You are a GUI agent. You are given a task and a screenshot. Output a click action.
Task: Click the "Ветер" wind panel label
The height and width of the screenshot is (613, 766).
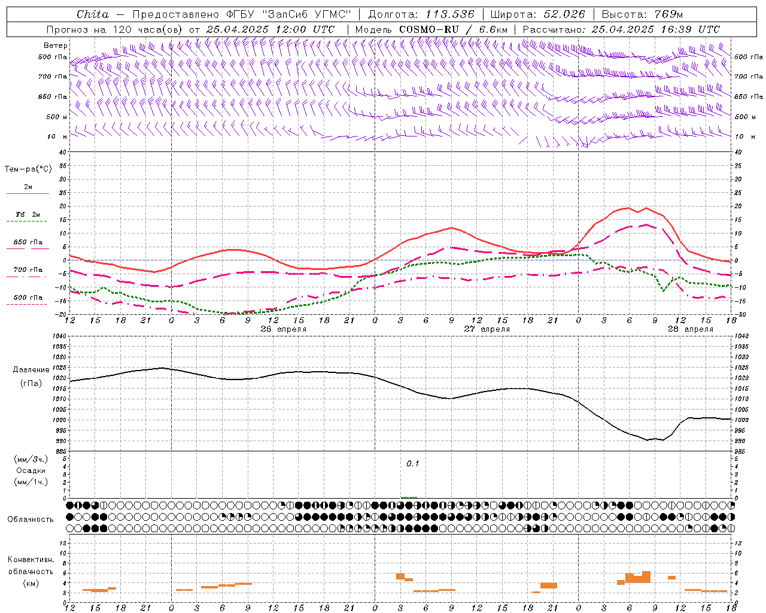pos(55,45)
